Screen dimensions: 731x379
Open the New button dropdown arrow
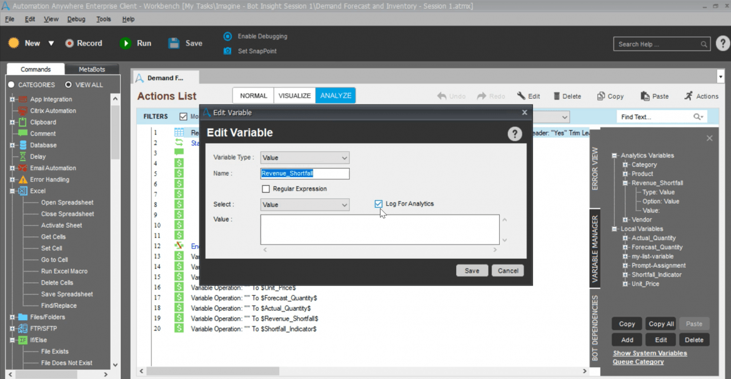tap(51, 43)
